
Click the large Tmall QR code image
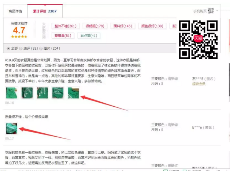pyautogui.click(x=198, y=39)
